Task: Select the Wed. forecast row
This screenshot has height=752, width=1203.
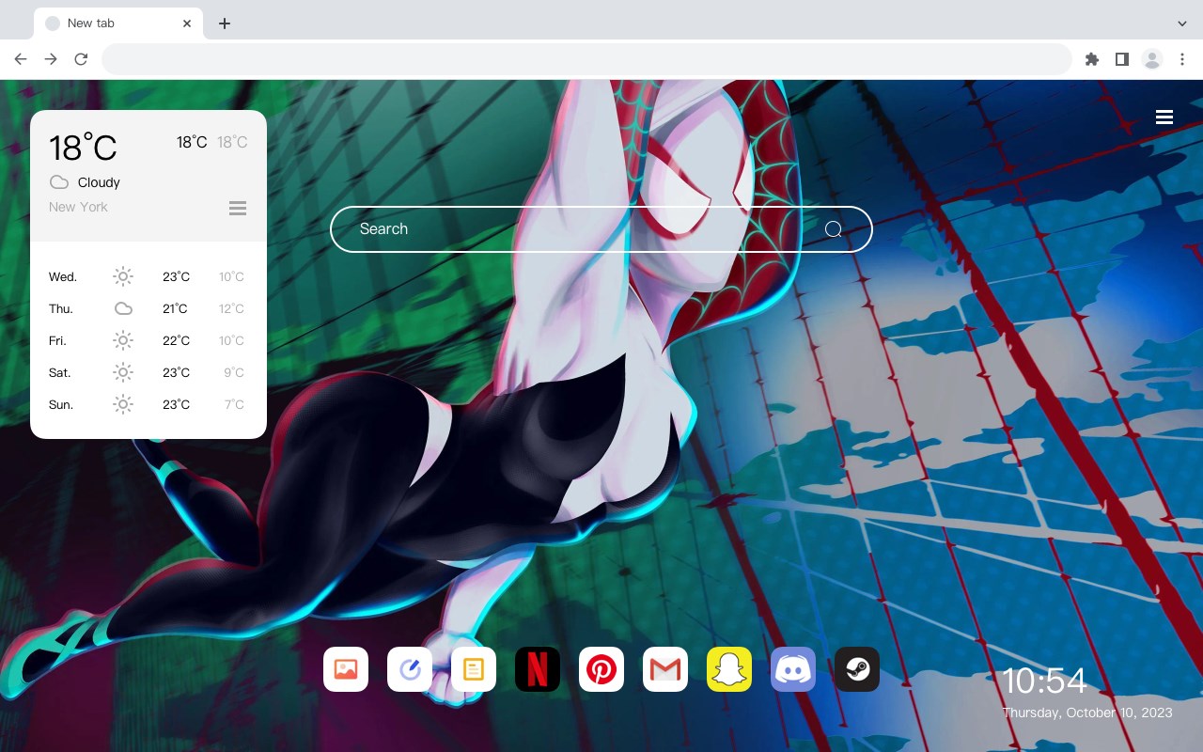Action: coord(148,276)
